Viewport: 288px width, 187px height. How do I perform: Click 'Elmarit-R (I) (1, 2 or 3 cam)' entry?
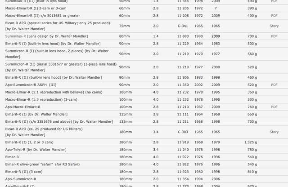point(29,142)
